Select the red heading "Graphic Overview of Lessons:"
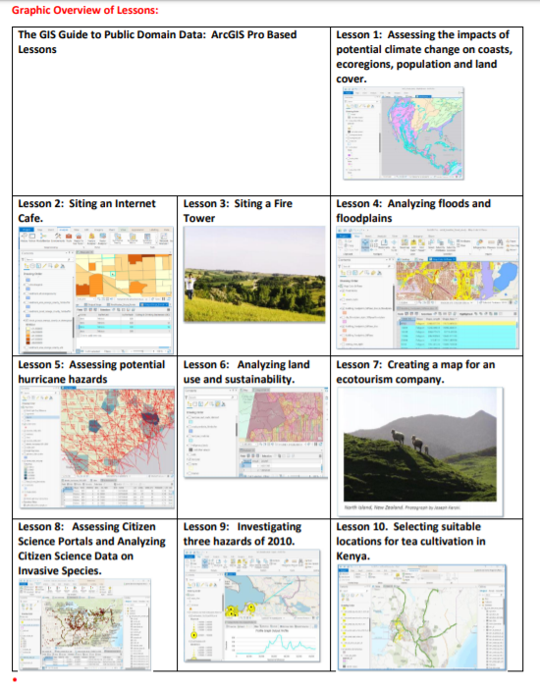This screenshot has width=540, height=685. pos(84,10)
